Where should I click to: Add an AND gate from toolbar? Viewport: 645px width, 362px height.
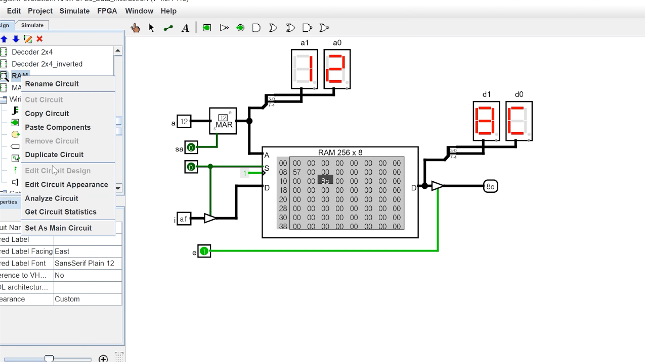pyautogui.click(x=256, y=28)
